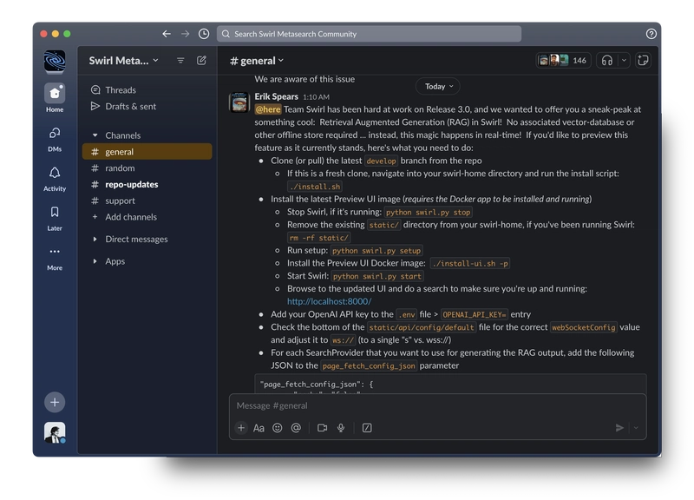Open the history clock icon
The height and width of the screenshot is (500, 694).
204,34
